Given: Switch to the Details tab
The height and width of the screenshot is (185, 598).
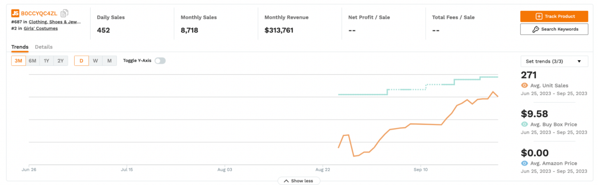Looking at the screenshot, I should tap(44, 47).
